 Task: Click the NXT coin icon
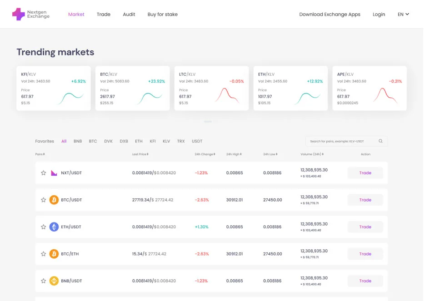(54, 173)
